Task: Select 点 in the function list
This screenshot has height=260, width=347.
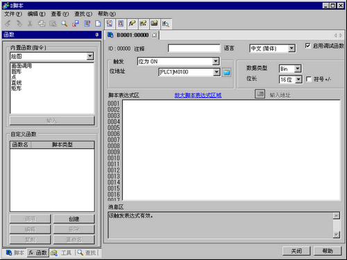Action: [x=14, y=77]
